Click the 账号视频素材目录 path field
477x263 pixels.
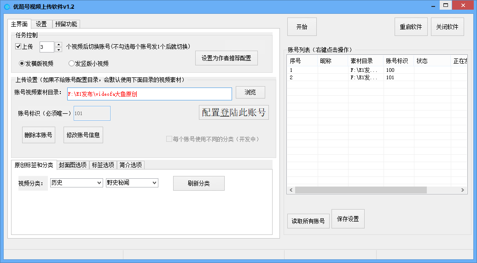click(149, 94)
